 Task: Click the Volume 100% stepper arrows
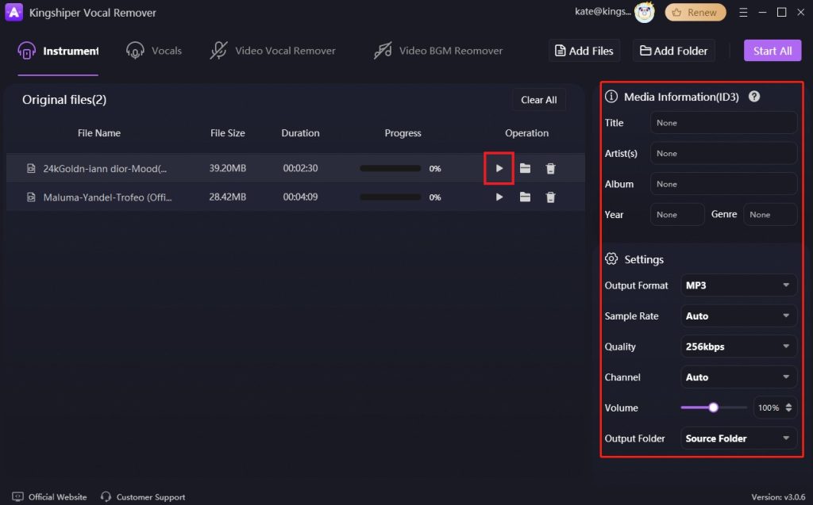tap(788, 407)
